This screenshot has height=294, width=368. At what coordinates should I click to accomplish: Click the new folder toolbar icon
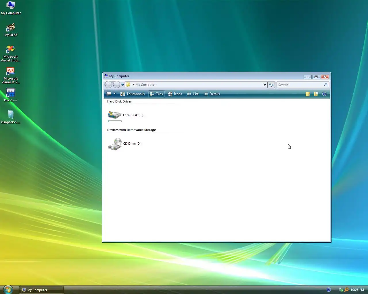click(308, 94)
